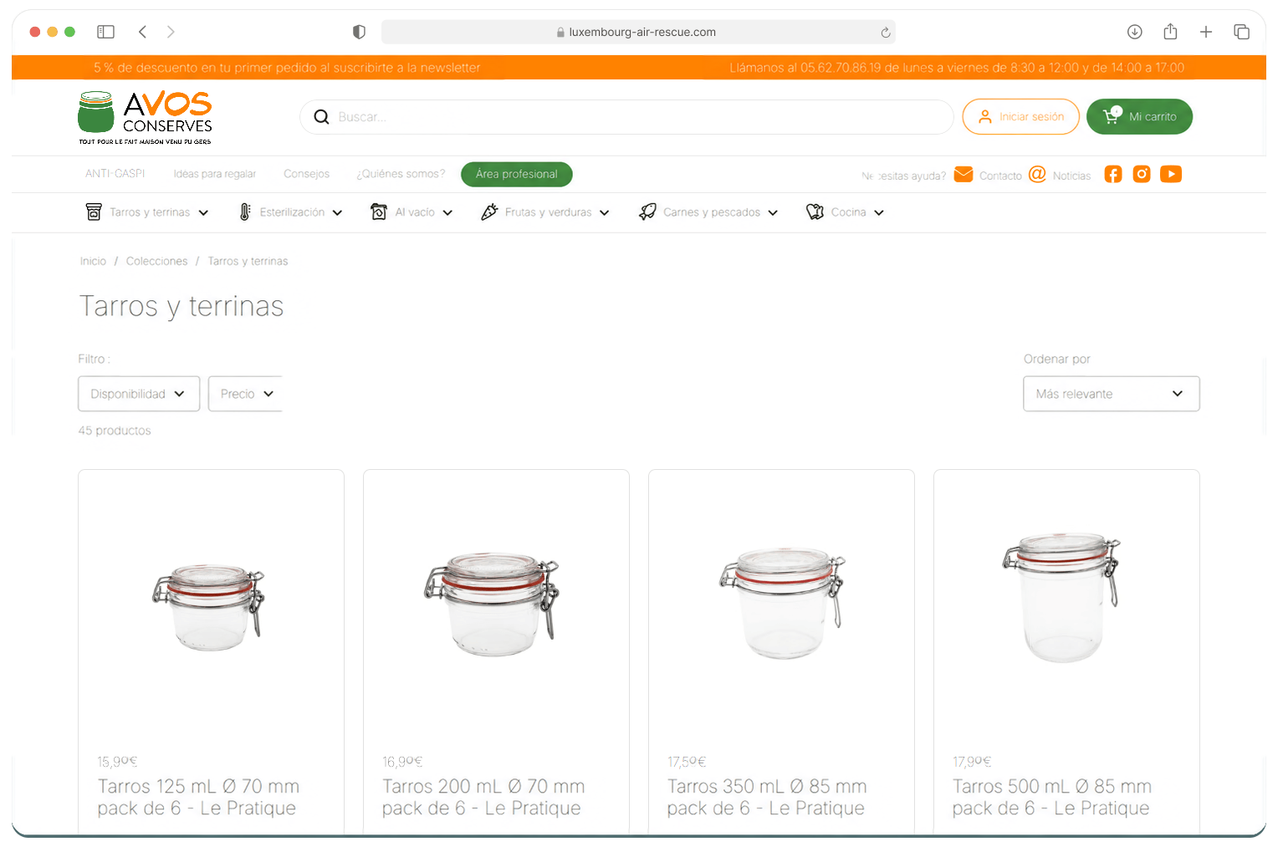
Task: Click the Inicio breadcrumb link
Action: pyautogui.click(x=93, y=261)
